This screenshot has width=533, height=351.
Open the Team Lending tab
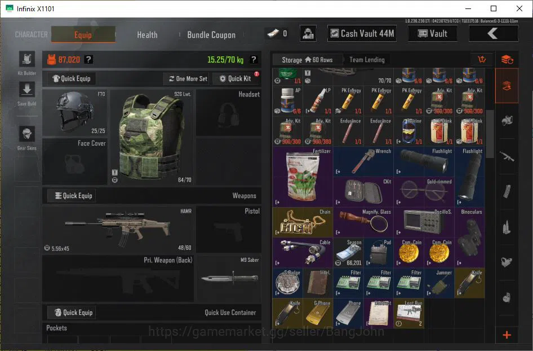coord(367,60)
